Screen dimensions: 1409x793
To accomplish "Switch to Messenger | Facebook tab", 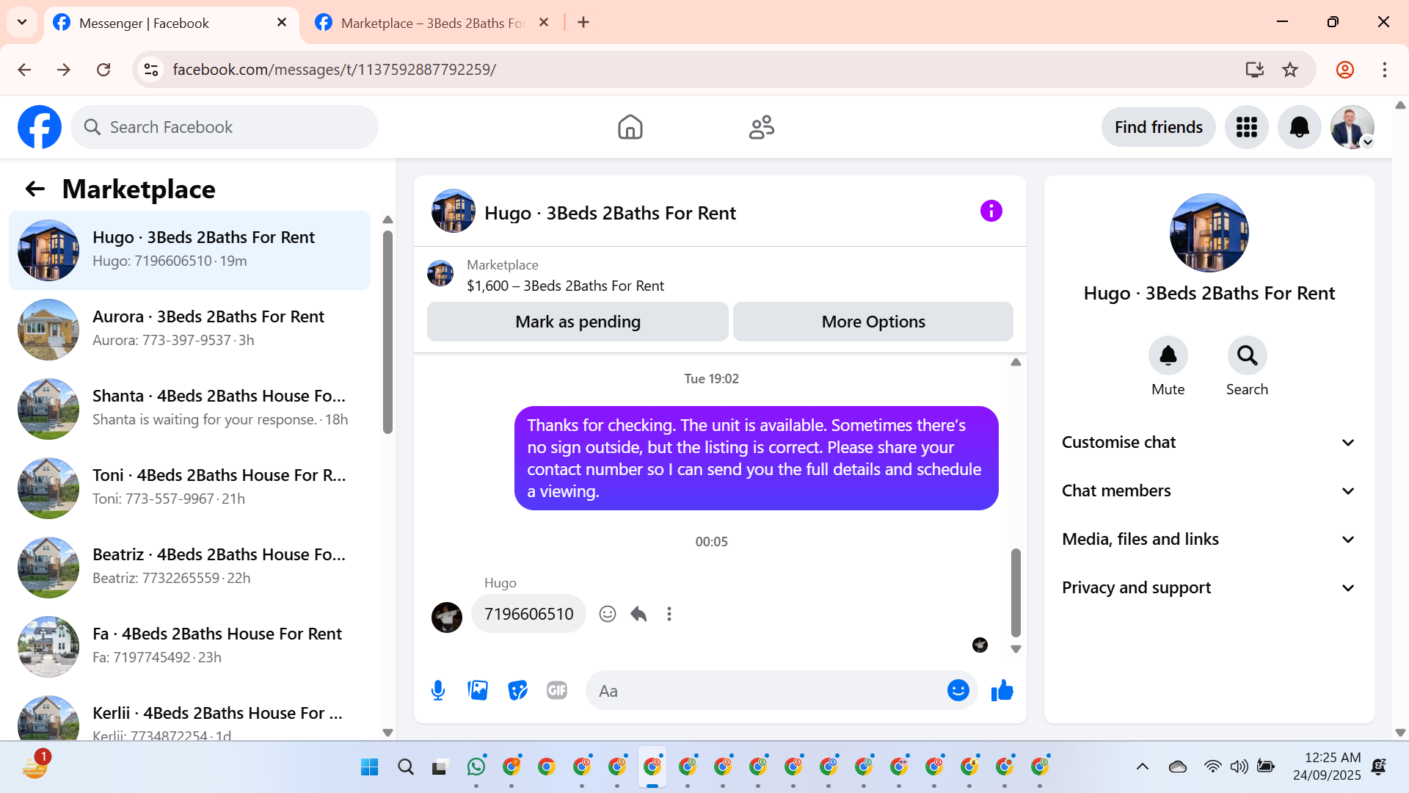I will [171, 23].
